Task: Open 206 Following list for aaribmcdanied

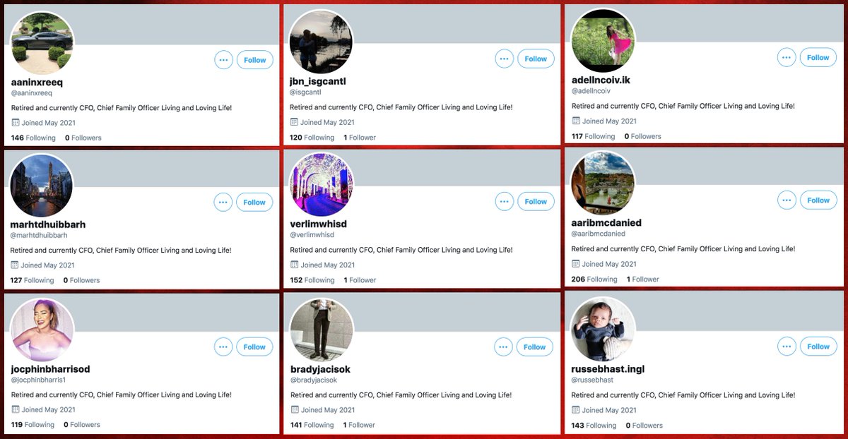Action: click(594, 279)
